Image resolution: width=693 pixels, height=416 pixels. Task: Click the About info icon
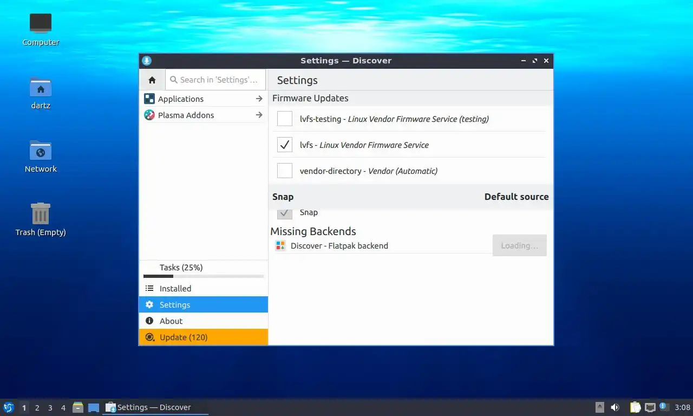click(149, 321)
